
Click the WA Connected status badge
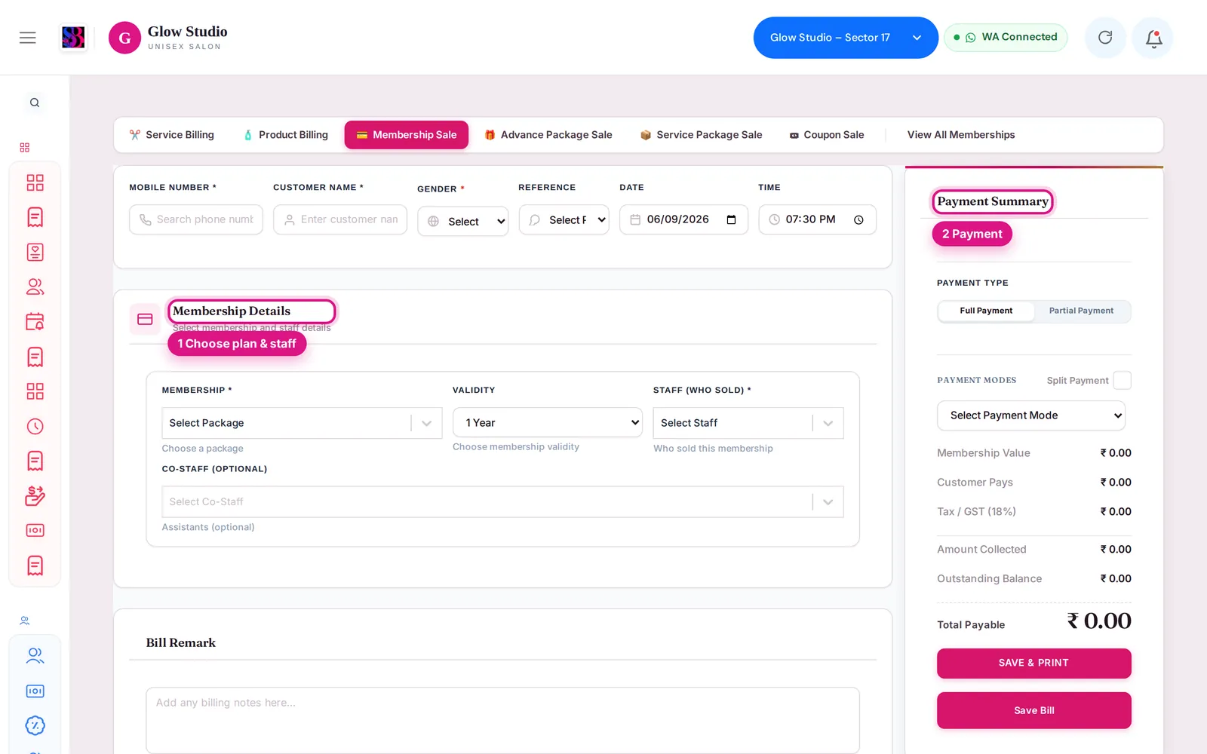tap(1006, 37)
